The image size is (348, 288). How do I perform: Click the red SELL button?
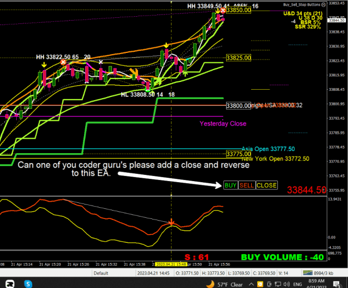point(247,185)
